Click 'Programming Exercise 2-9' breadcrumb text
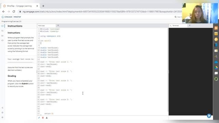The width and height of the screenshot is (219, 123). tap(11, 21)
